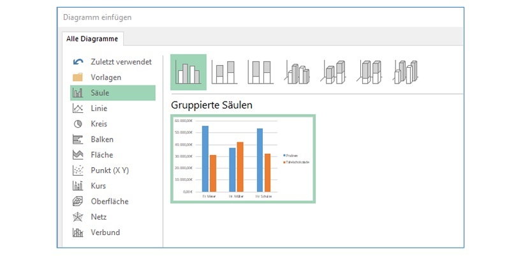523x256 pixels.
Task: Choose the stacked columns subtype icon
Action: point(225,72)
